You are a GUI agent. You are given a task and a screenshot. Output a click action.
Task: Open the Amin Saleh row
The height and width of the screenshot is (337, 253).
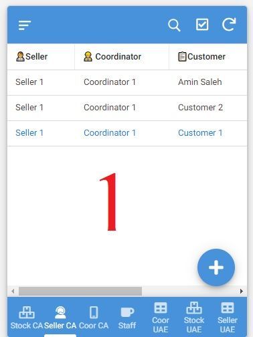pyautogui.click(x=127, y=82)
